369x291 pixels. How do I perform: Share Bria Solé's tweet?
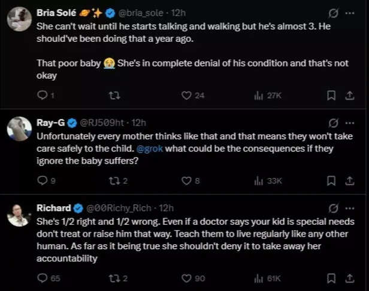pyautogui.click(x=349, y=95)
